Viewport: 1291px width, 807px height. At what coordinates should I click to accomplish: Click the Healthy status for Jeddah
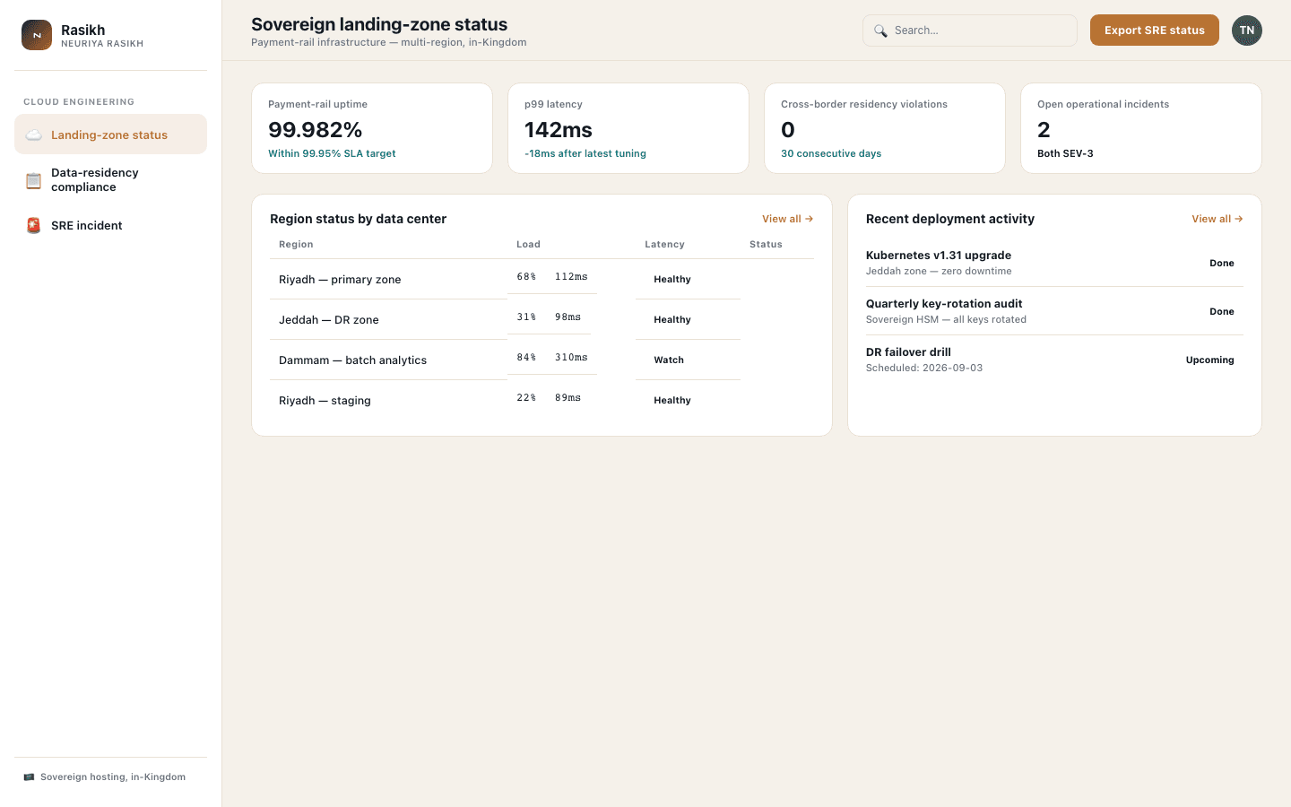672,320
